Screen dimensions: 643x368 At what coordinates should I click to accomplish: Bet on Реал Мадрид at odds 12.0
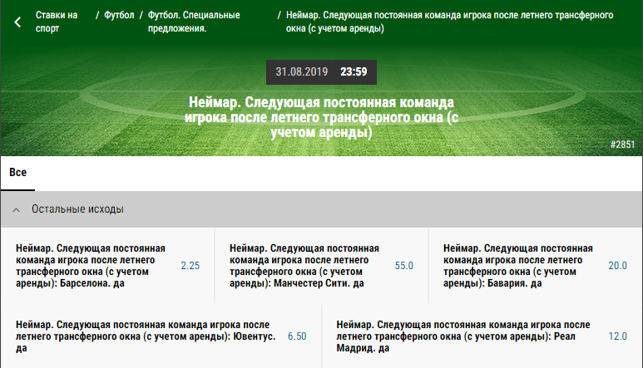click(617, 336)
